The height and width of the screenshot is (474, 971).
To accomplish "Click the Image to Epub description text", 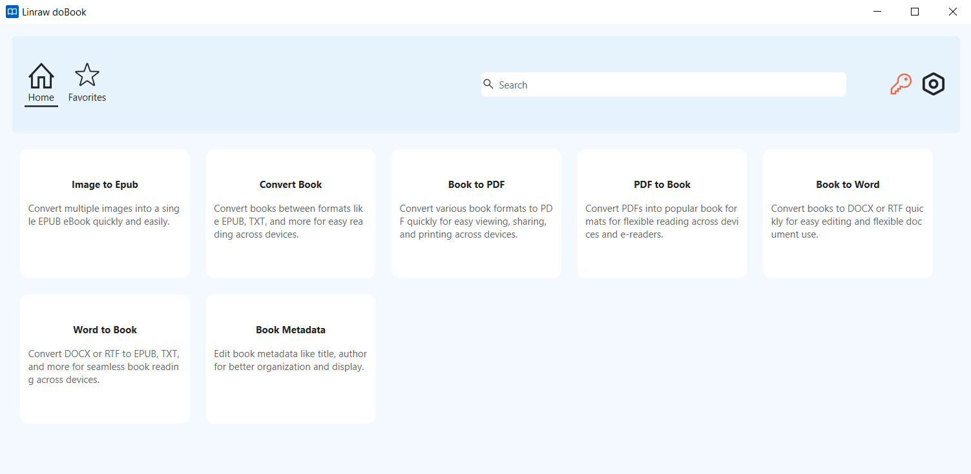I will click(x=105, y=215).
